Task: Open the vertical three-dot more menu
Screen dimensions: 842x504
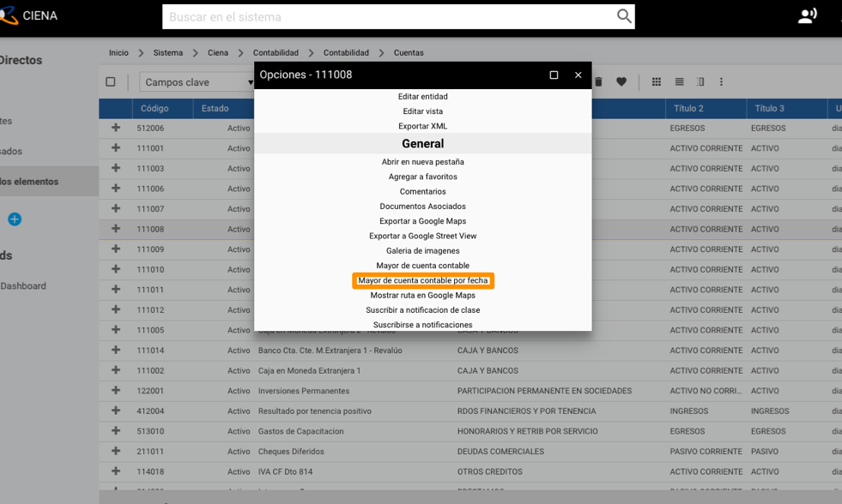Action: pyautogui.click(x=721, y=82)
